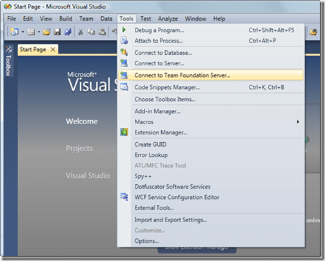Click the Open File folder icon

coord(46,32)
